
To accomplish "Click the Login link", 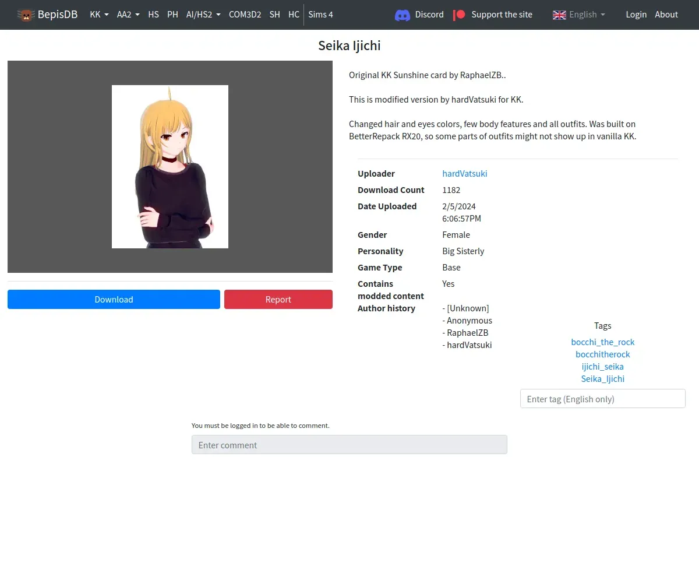I will [x=636, y=15].
